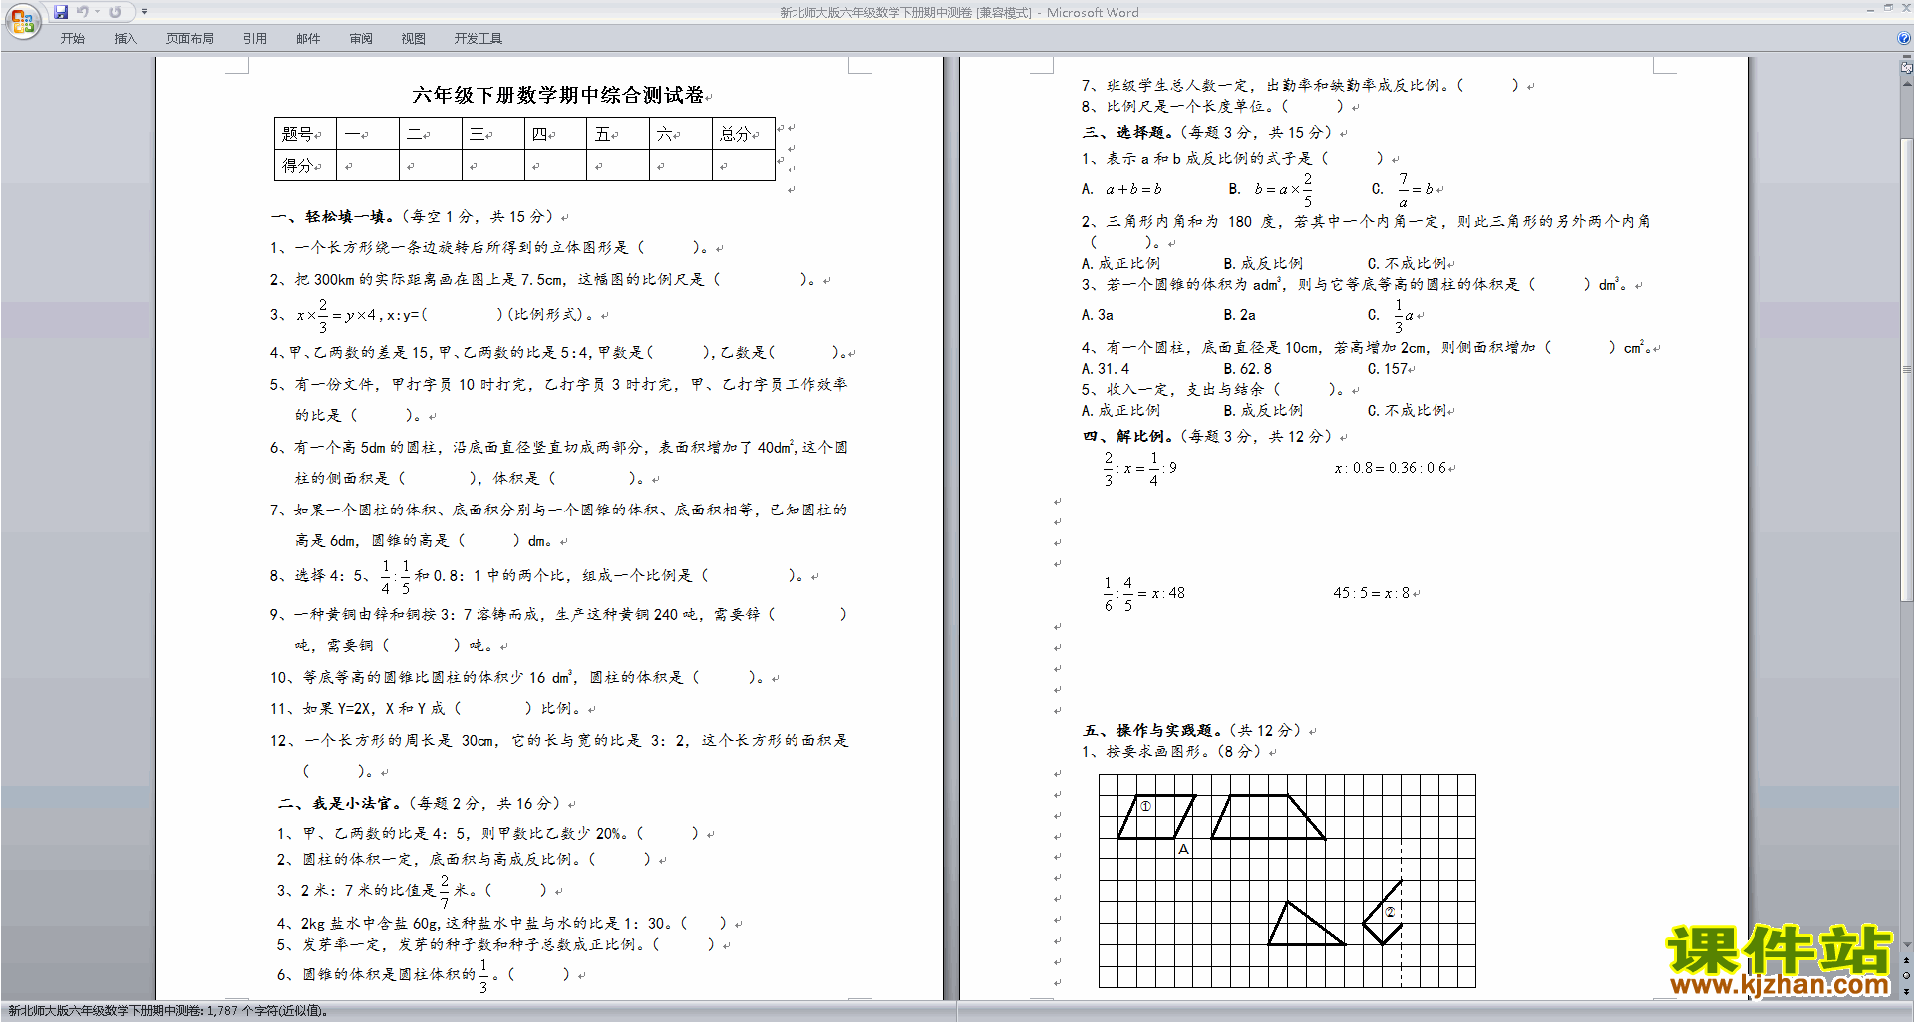Viewport: 1914px width, 1022px height.
Task: Click the split-window handle above scrollbar
Action: click(1907, 58)
